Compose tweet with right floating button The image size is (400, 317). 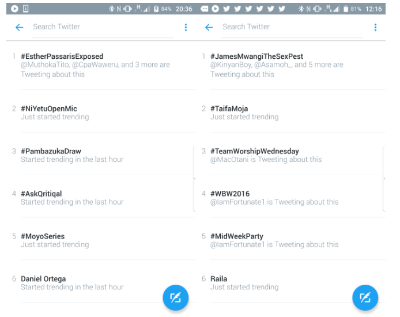click(365, 297)
